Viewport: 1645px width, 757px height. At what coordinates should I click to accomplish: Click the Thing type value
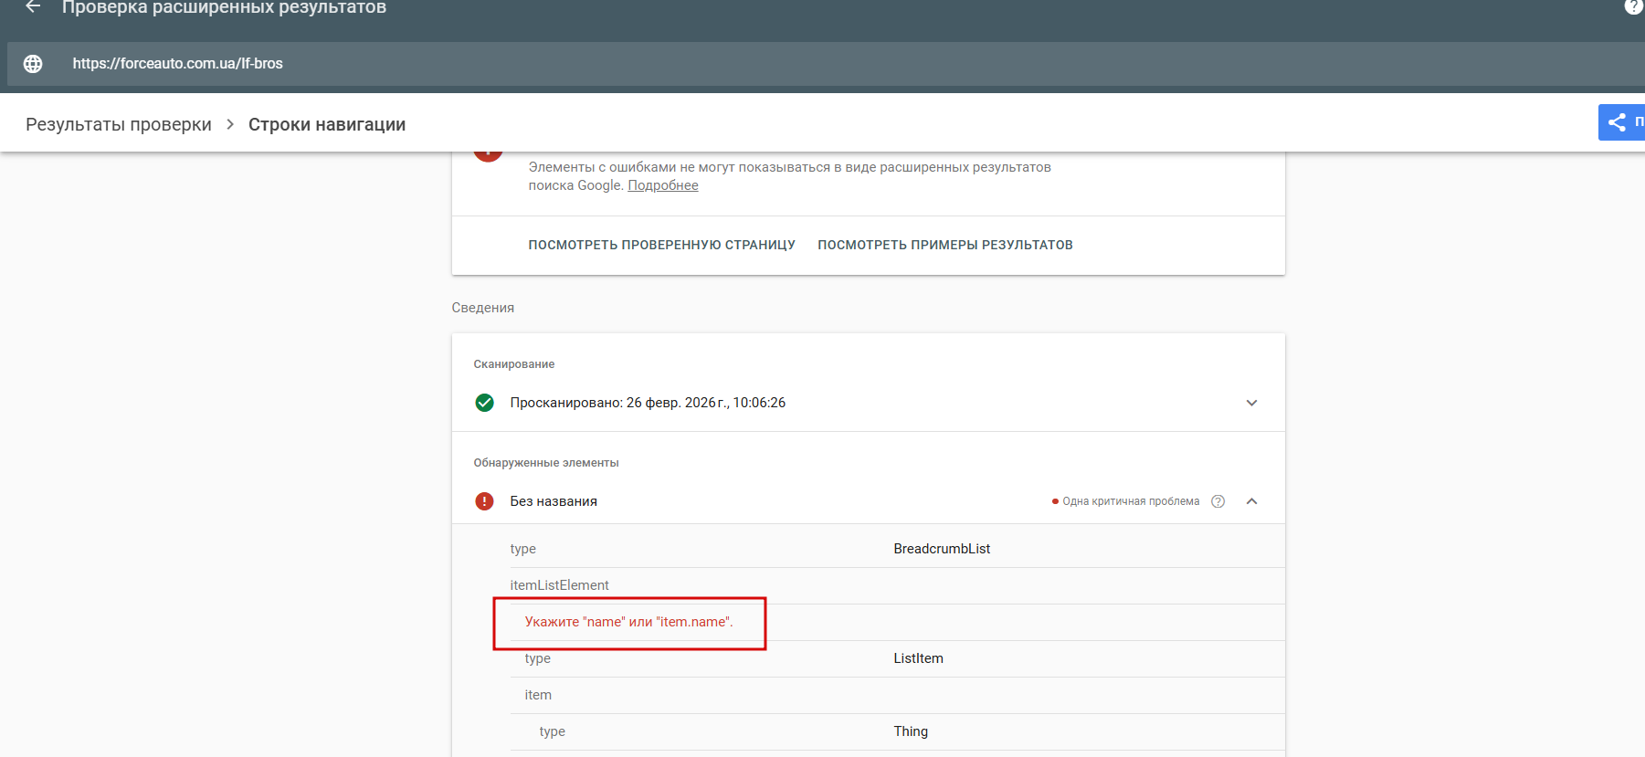911,731
